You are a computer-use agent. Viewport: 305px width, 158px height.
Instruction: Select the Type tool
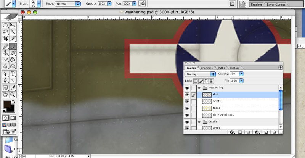tap(13, 74)
